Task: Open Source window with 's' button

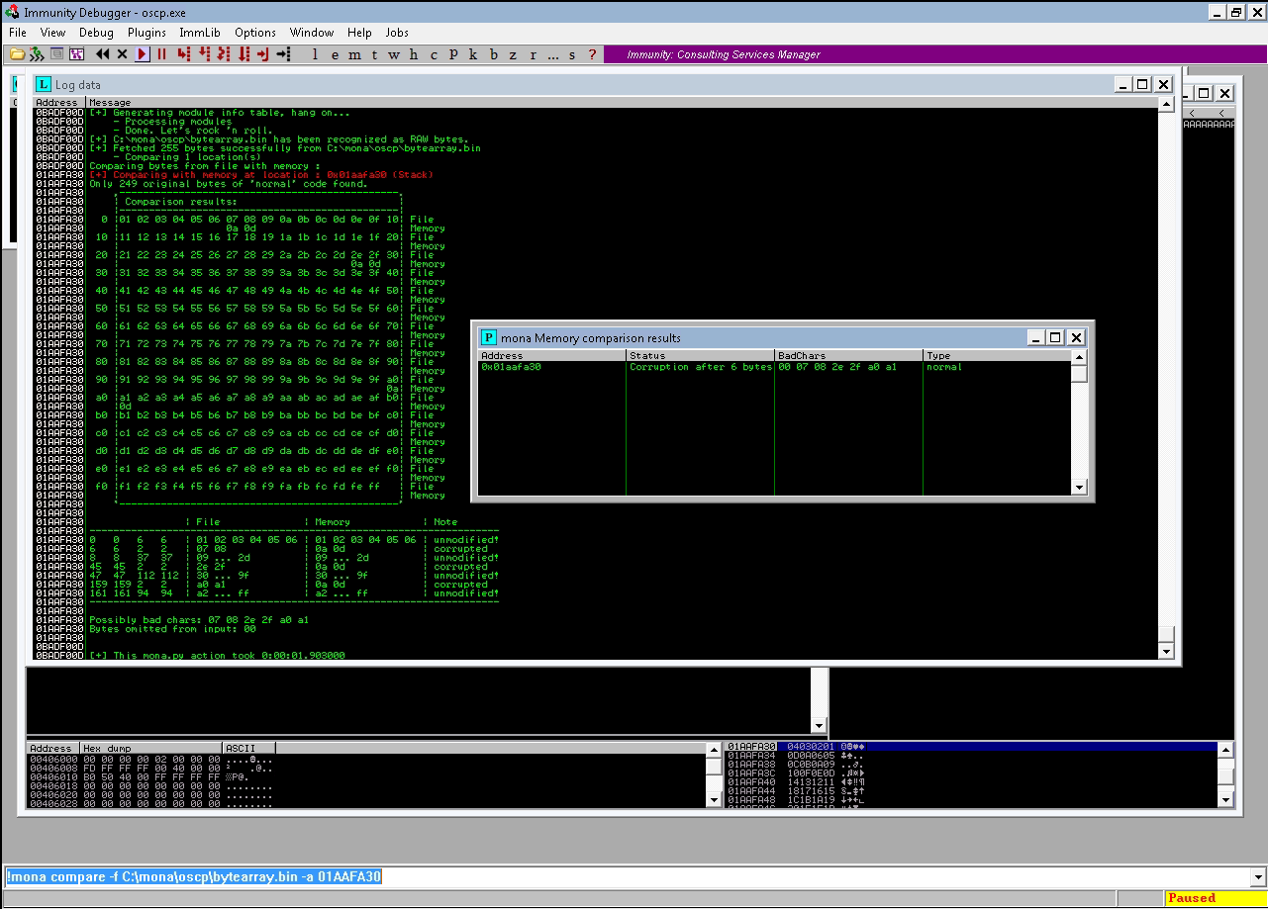Action: [x=572, y=54]
